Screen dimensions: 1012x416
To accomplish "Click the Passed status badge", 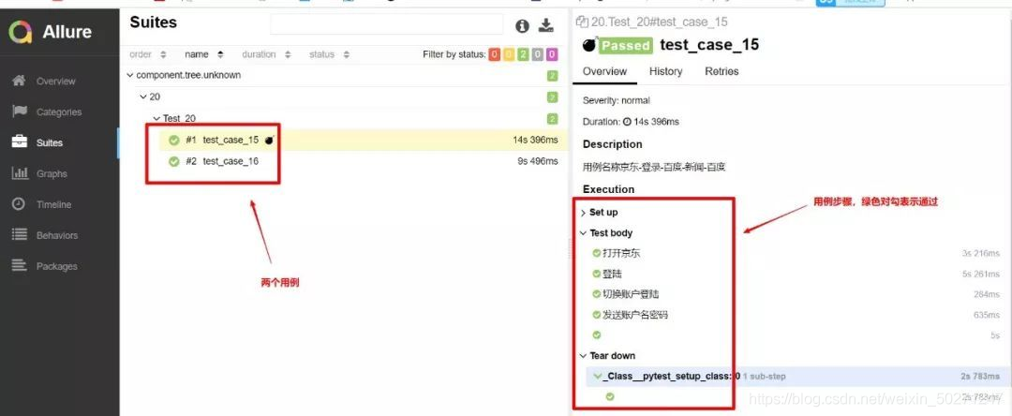I will point(625,45).
